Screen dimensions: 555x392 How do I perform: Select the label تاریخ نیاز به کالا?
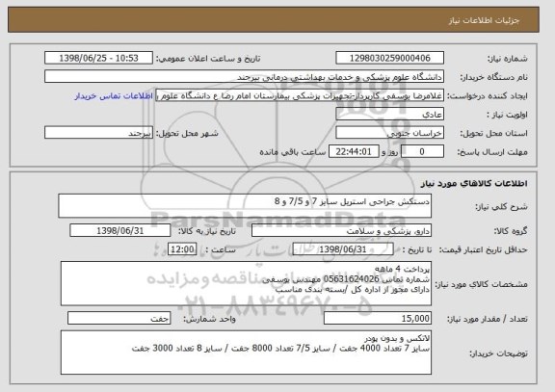coord(207,231)
